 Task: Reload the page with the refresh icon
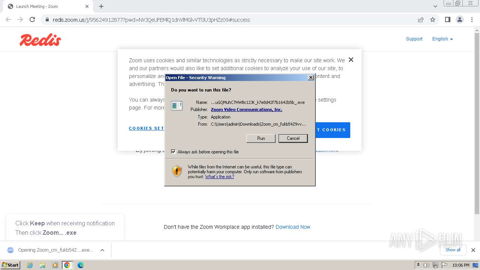tap(32, 19)
